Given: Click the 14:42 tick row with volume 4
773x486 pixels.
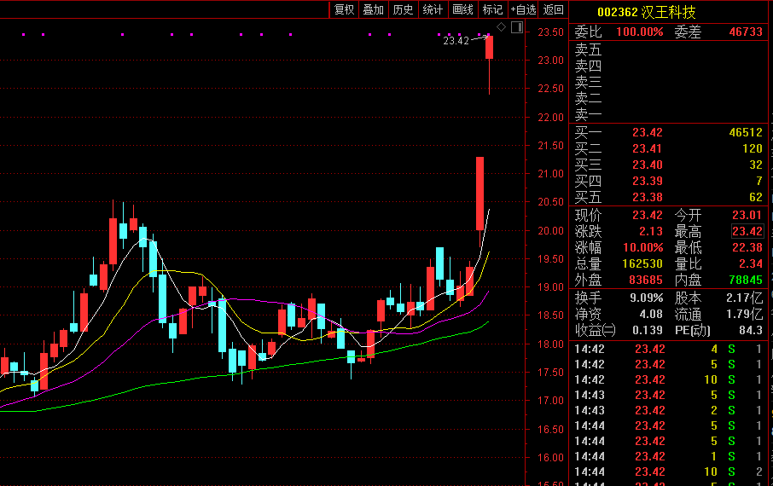Looking at the screenshot, I should click(x=668, y=350).
